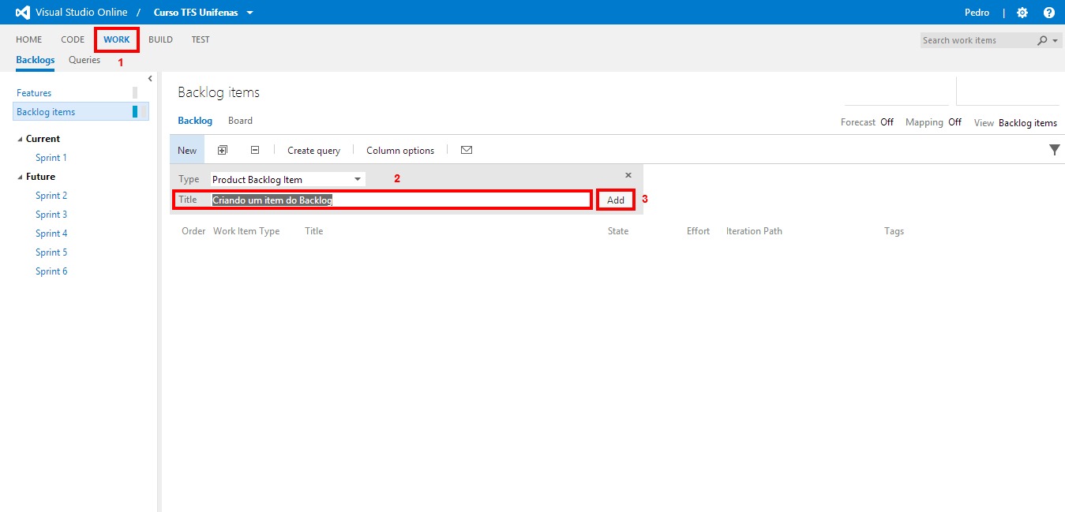The image size is (1065, 512).
Task: Click the State column header
Action: tap(618, 231)
